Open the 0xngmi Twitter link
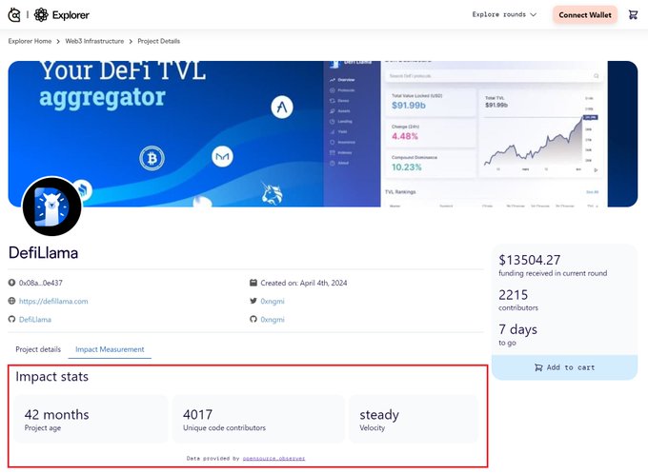 tap(273, 302)
